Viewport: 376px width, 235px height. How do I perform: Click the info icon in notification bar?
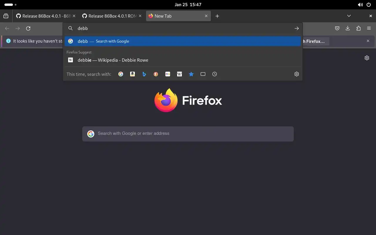[8, 41]
